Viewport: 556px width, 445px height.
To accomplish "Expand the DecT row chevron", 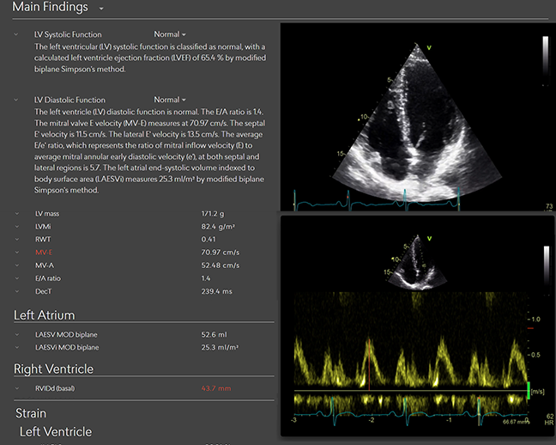I will click(16, 291).
